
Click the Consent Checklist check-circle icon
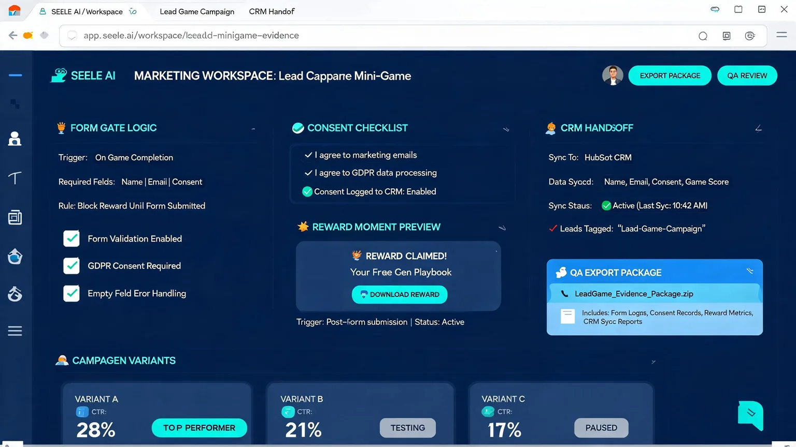pos(298,128)
